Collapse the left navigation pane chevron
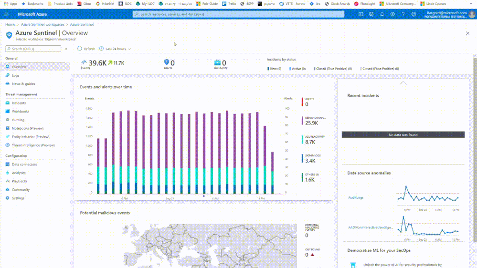Screen dimensions: 477x268 66,49
